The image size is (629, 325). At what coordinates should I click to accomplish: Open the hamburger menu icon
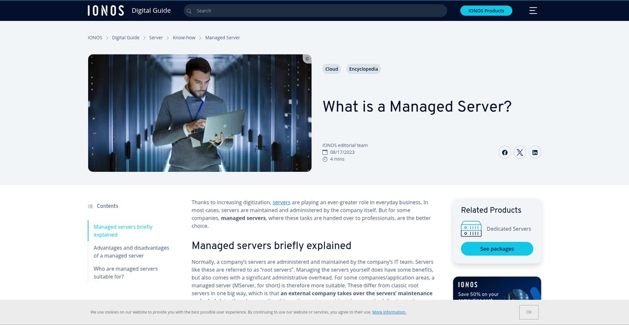tap(533, 10)
